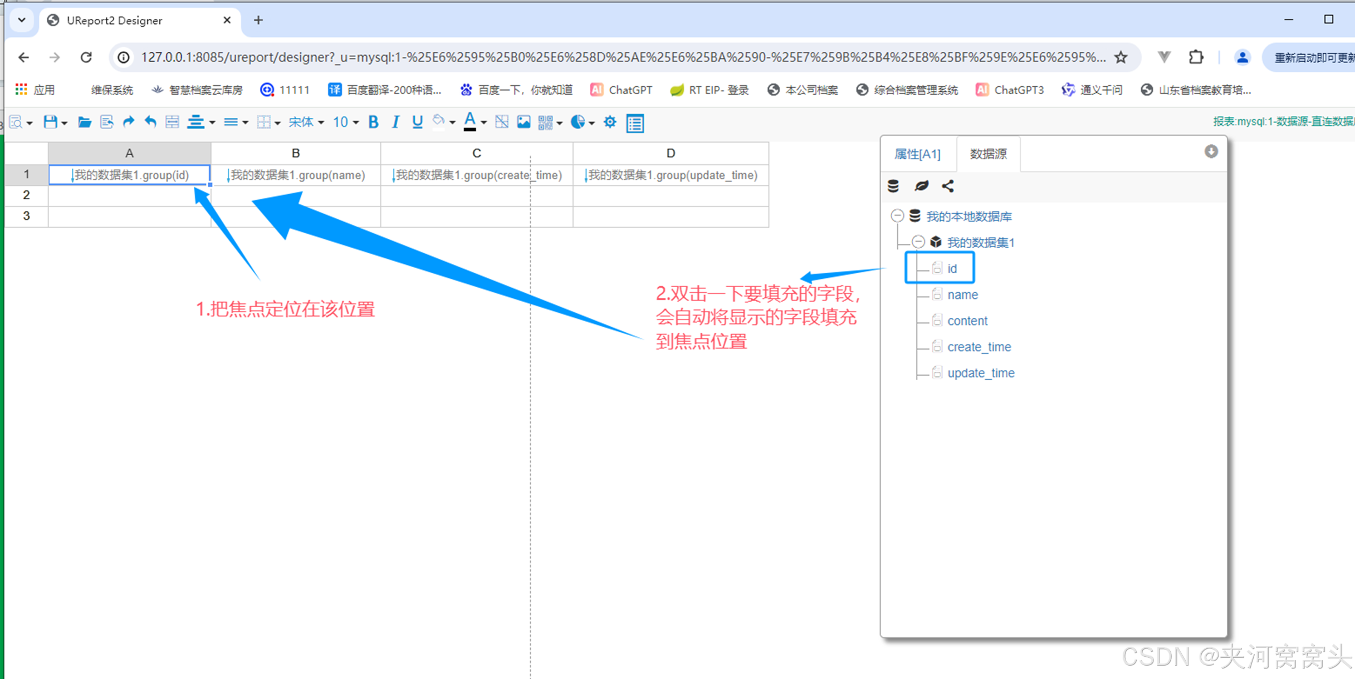Click the undo arrow icon
The image size is (1355, 679).
150,122
